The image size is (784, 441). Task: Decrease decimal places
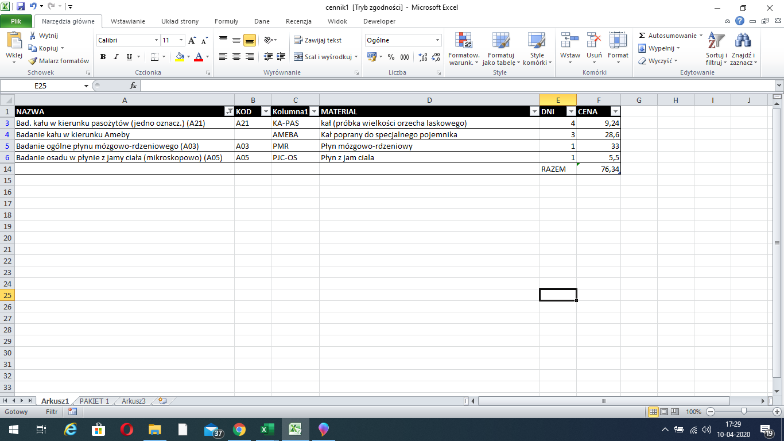(x=436, y=57)
